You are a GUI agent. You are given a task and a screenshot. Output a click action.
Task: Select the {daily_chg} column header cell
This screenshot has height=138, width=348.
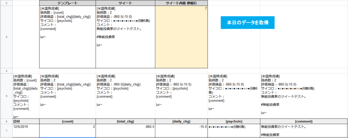point(181,121)
